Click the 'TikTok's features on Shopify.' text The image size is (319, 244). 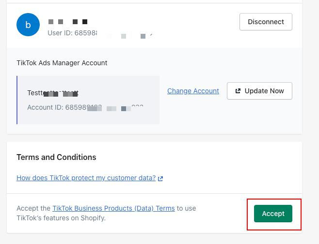point(61,218)
